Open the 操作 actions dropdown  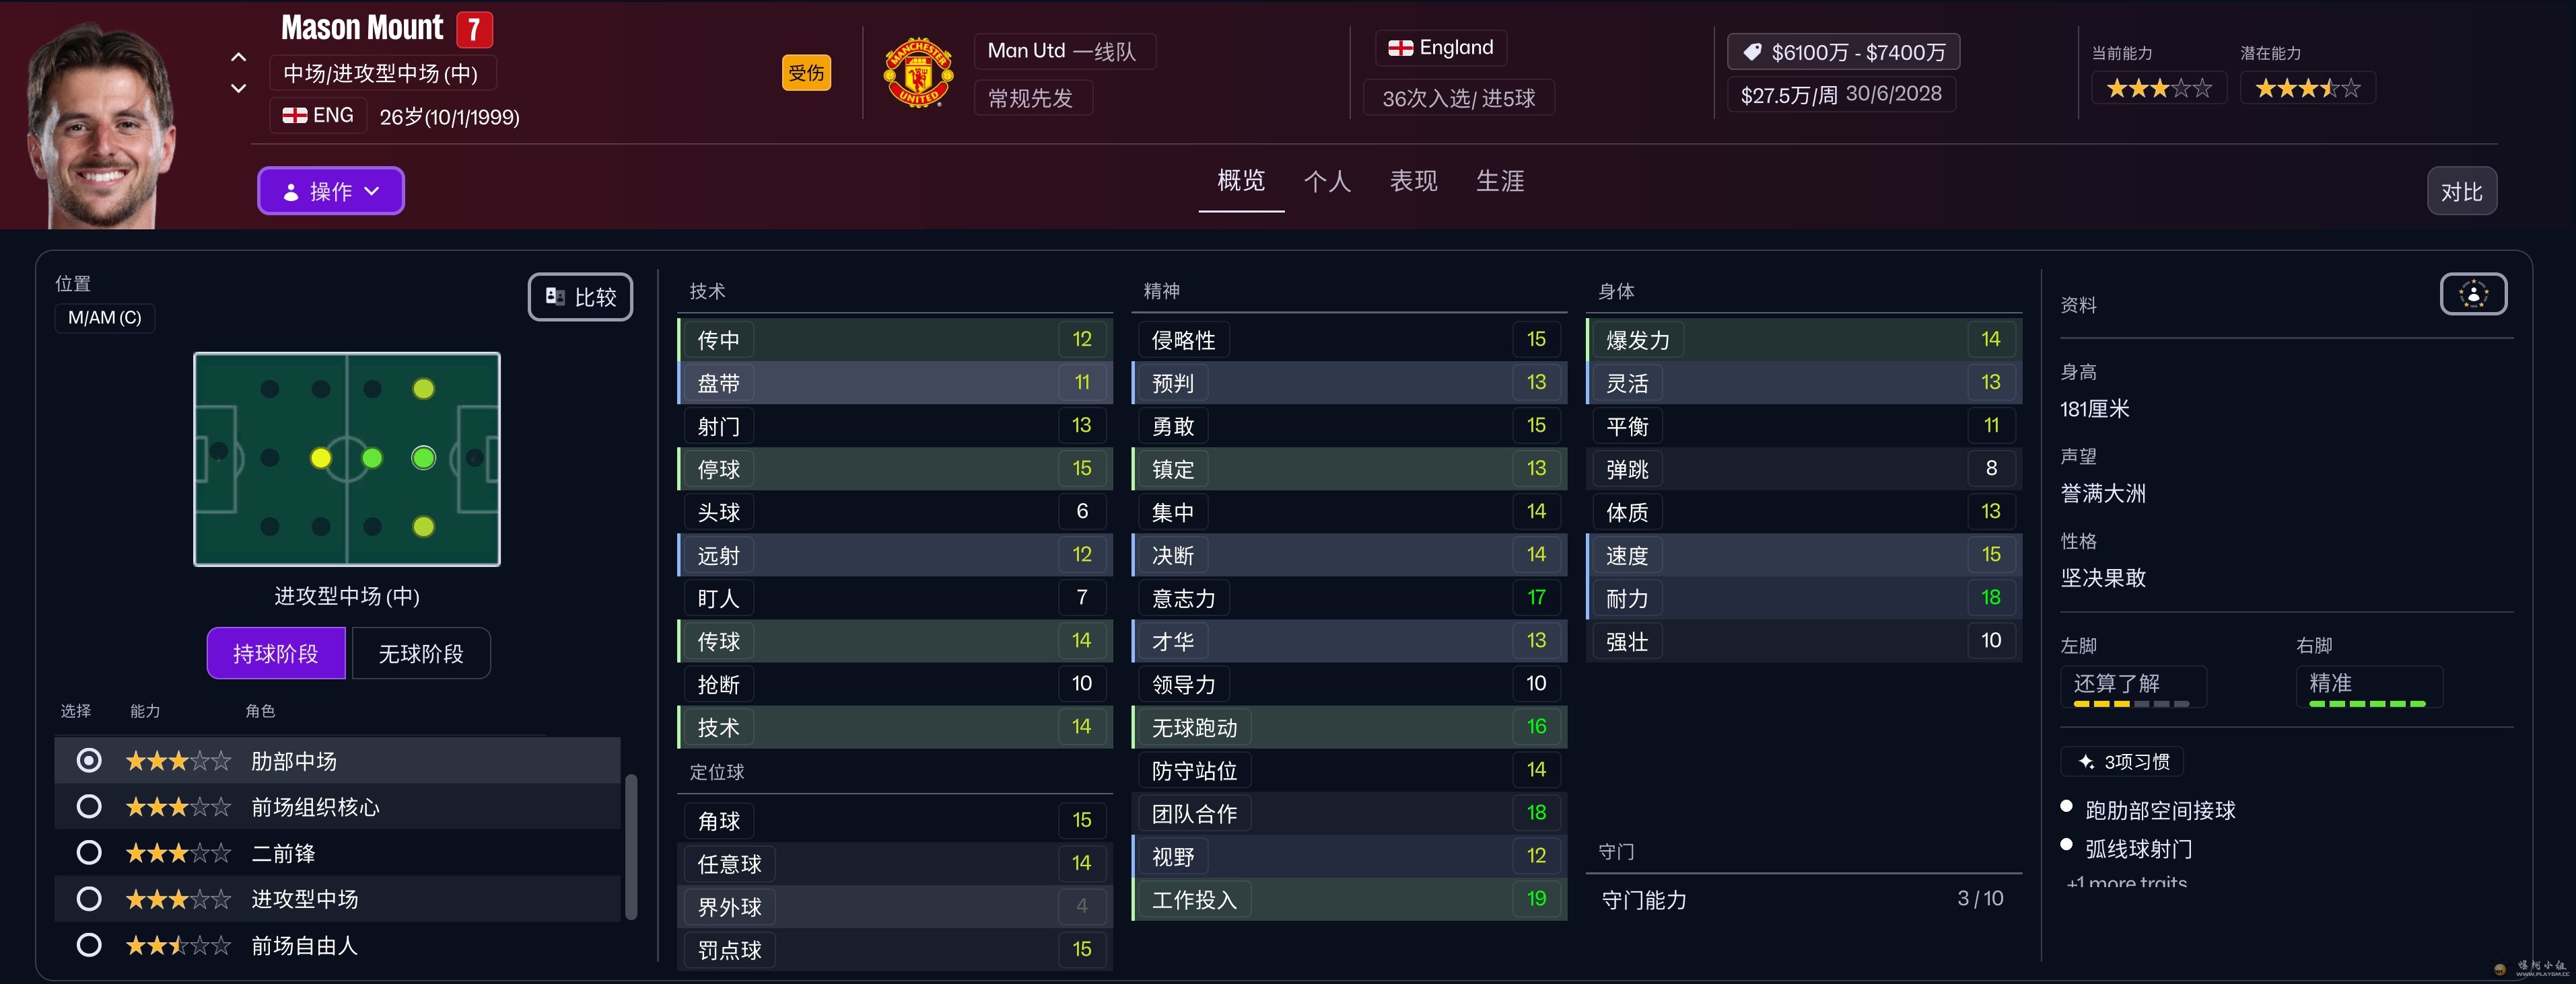331,191
